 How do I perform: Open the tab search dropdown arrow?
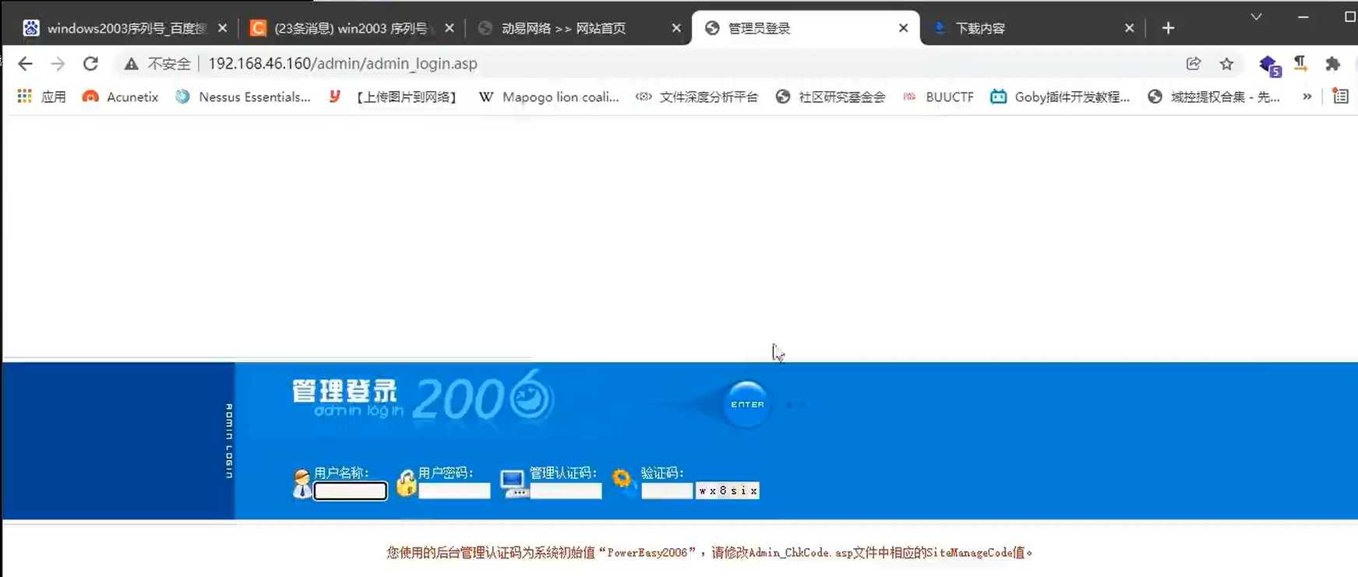coord(1256,16)
